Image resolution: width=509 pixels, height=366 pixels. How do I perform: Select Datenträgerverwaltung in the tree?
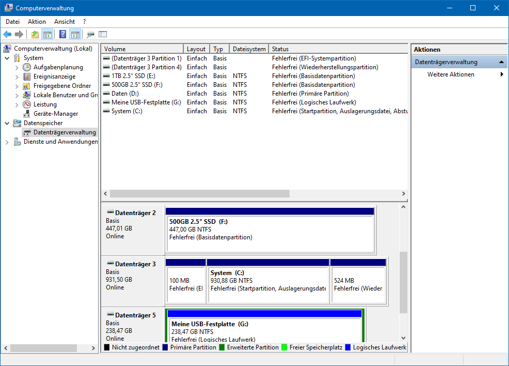pyautogui.click(x=65, y=132)
